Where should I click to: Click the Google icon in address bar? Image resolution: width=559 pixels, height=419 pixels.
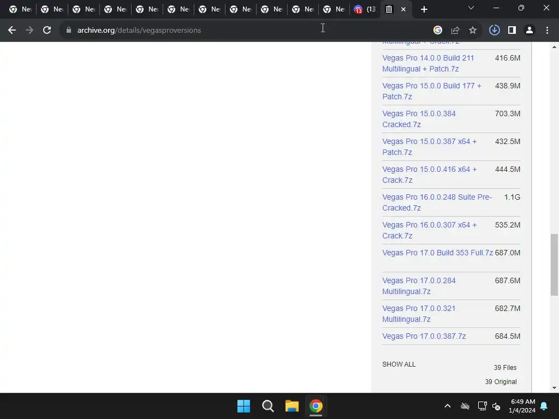click(438, 31)
